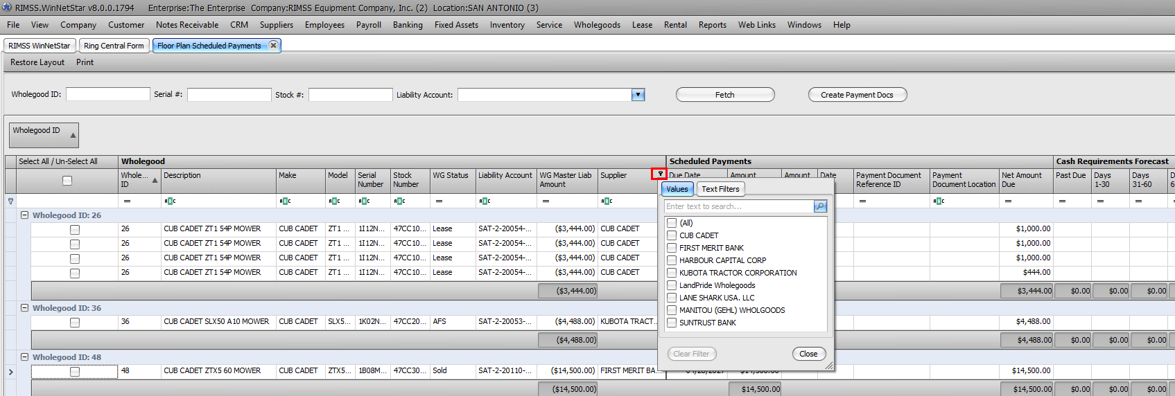Collapse the Wholegood ID: 36 group

[24, 308]
